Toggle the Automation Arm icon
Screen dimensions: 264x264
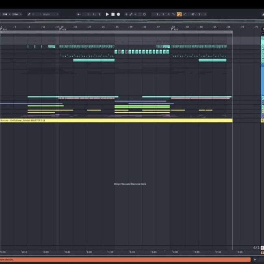click(131, 14)
